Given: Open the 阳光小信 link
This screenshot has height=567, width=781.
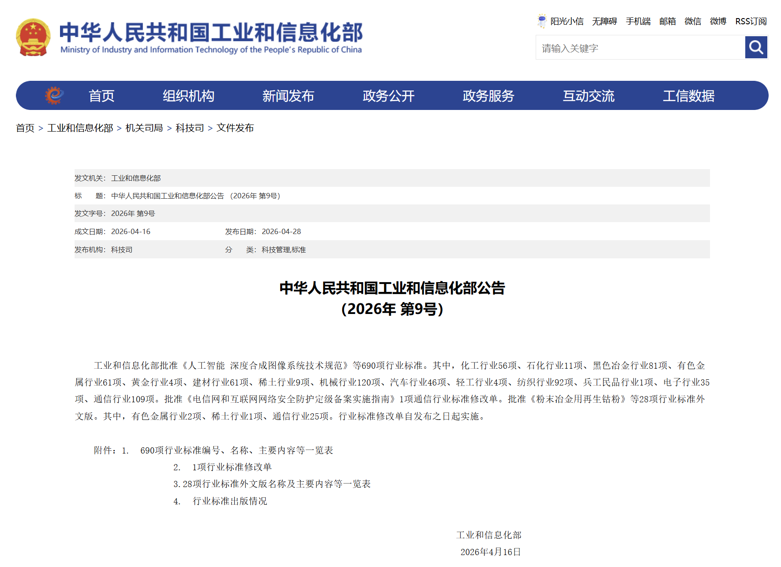Looking at the screenshot, I should coord(567,21).
